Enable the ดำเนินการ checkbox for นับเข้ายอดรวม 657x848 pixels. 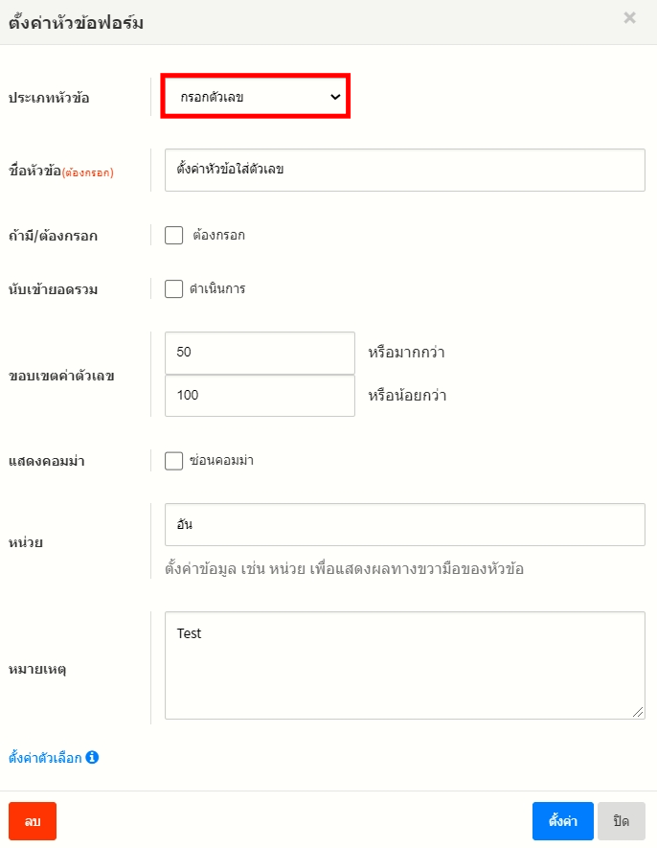(x=173, y=288)
